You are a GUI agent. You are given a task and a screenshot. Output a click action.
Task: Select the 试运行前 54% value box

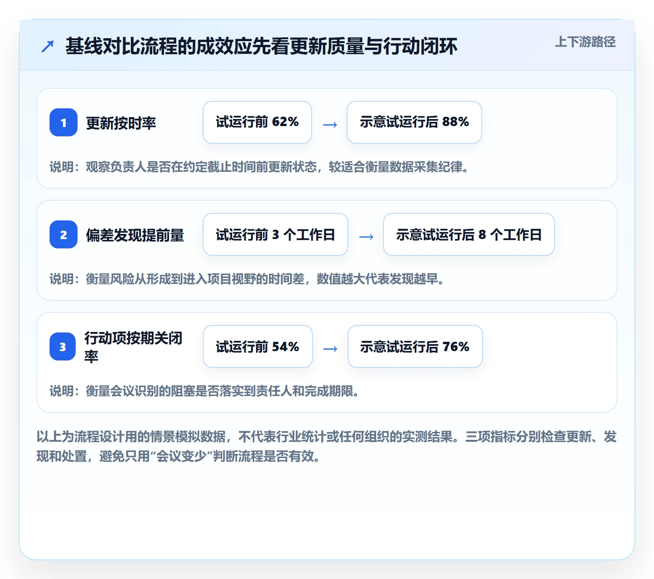point(258,346)
